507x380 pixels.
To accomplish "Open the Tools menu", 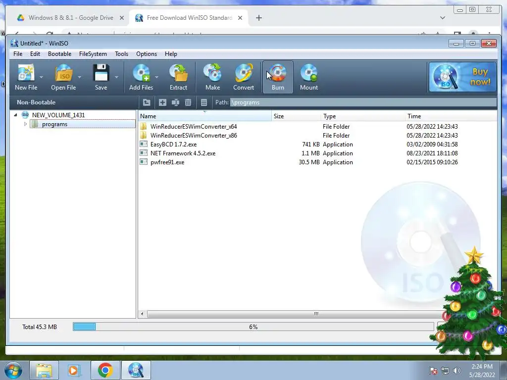I will (x=122, y=54).
